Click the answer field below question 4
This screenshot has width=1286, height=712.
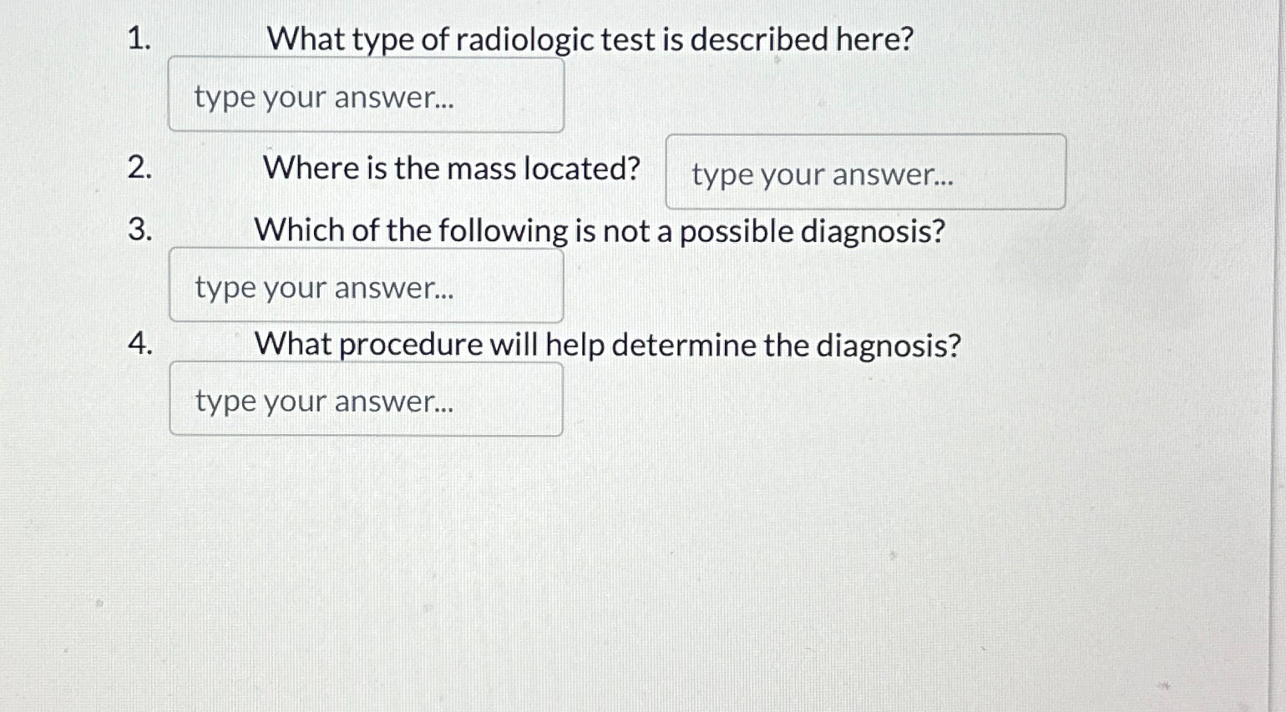coord(366,398)
